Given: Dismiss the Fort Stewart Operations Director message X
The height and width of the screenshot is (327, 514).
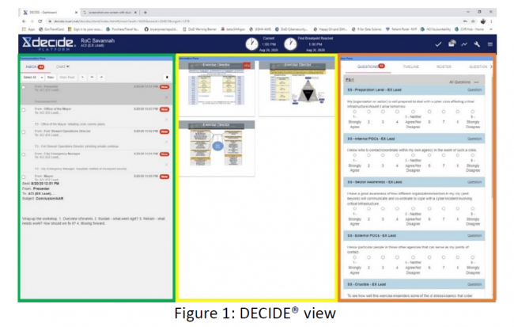Looking at the screenshot, I should pyautogui.click(x=167, y=142).
